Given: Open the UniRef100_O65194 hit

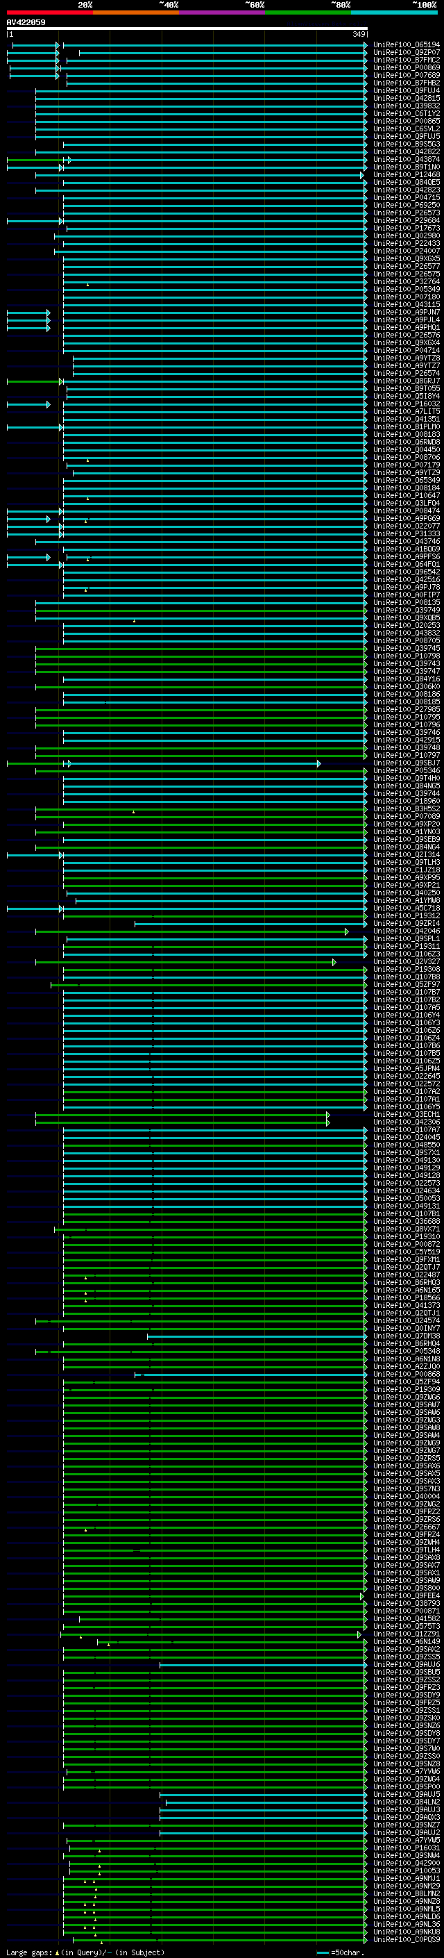Looking at the screenshot, I should point(407,45).
